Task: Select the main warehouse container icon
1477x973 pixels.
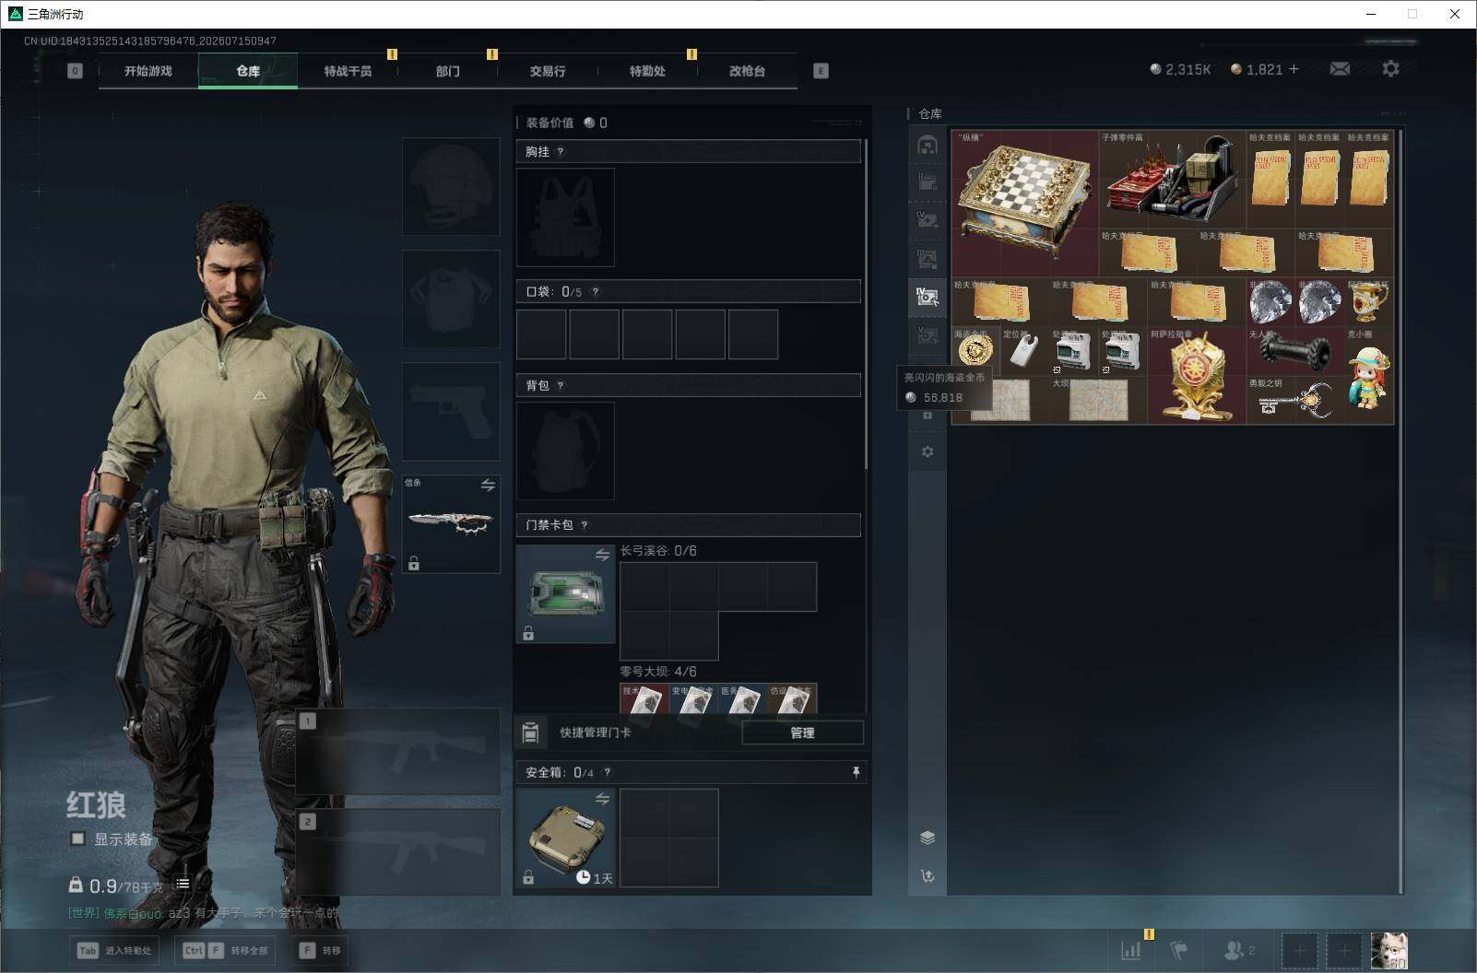Action: 928,145
